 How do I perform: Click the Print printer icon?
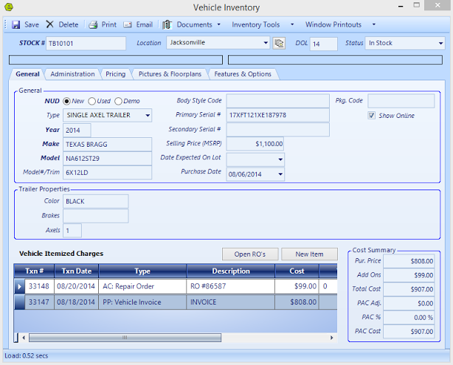point(94,24)
